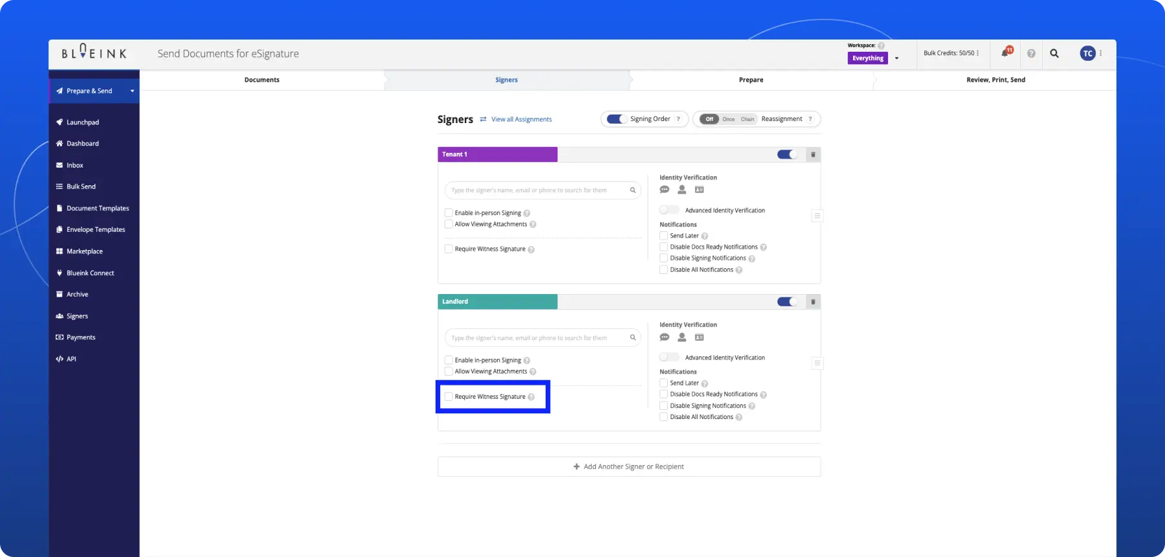Switch to the Signers step tab

pos(507,80)
